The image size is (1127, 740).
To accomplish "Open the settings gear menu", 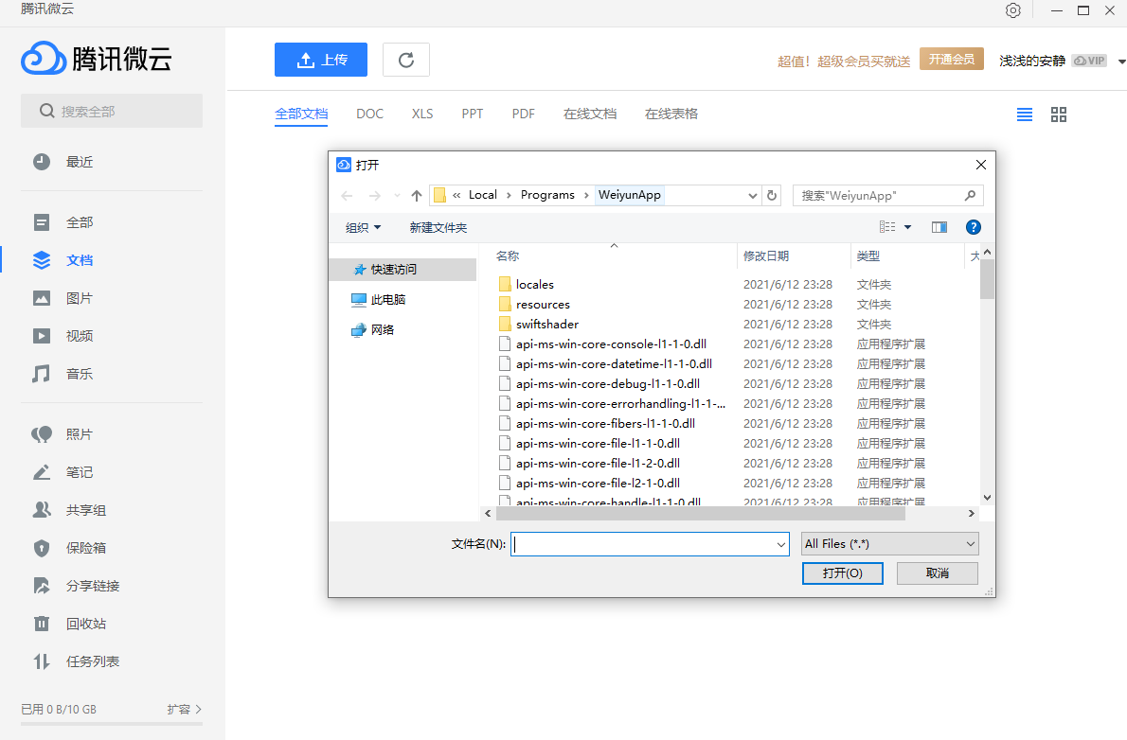I will [1012, 10].
